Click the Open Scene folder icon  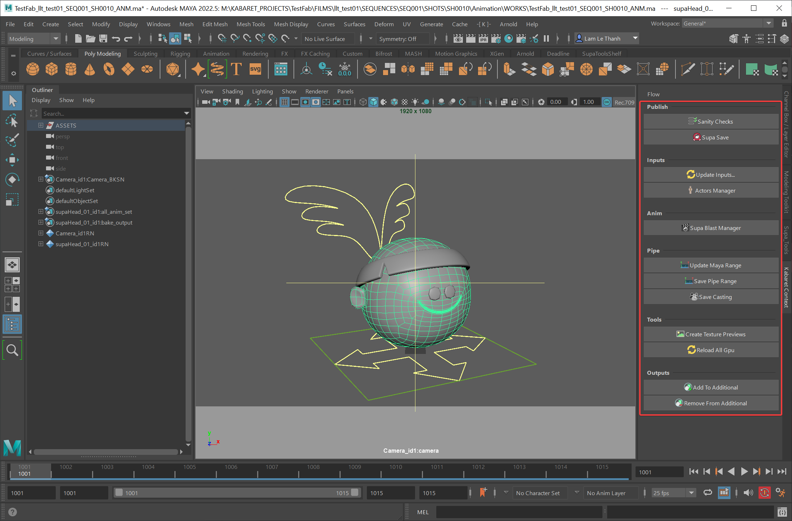point(91,38)
